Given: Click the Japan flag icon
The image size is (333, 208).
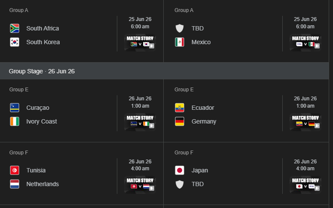Looking at the screenshot, I should coord(180,170).
